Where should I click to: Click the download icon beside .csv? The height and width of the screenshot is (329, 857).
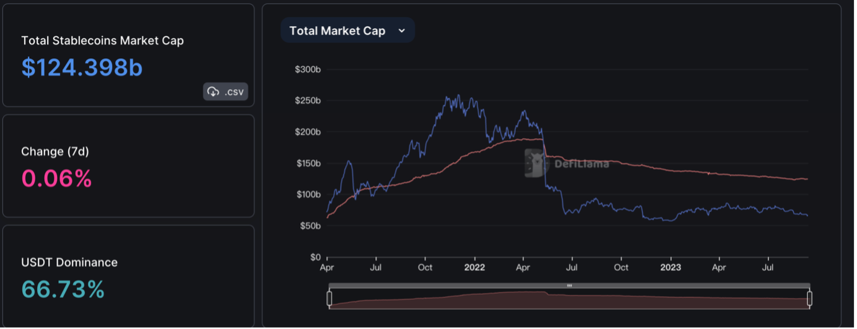(214, 92)
